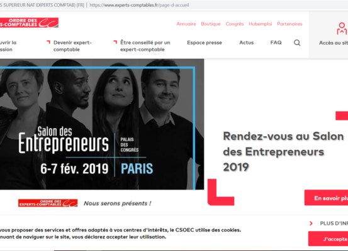
Task: Click the red arrow beside Être conseillé
Action: click(115, 42)
